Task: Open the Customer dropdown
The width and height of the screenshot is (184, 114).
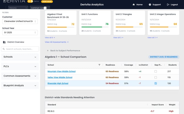Action: click(20, 21)
